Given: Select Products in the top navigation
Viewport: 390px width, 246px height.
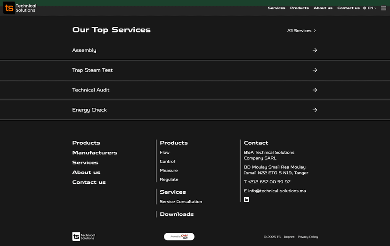Looking at the screenshot, I should [x=299, y=8].
